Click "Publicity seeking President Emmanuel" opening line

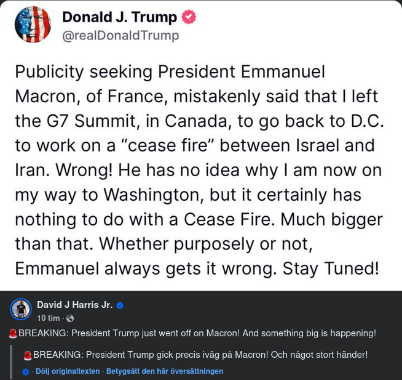click(170, 71)
